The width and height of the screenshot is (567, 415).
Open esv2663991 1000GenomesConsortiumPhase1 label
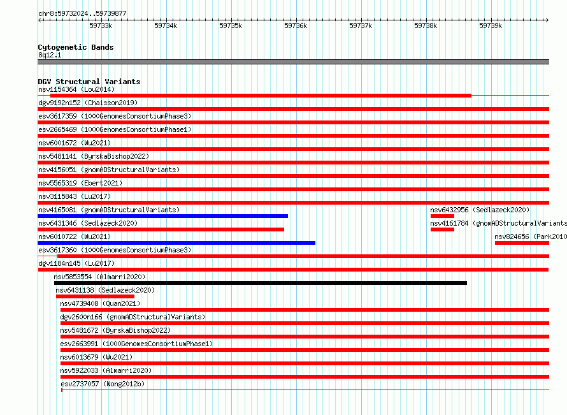(x=136, y=344)
